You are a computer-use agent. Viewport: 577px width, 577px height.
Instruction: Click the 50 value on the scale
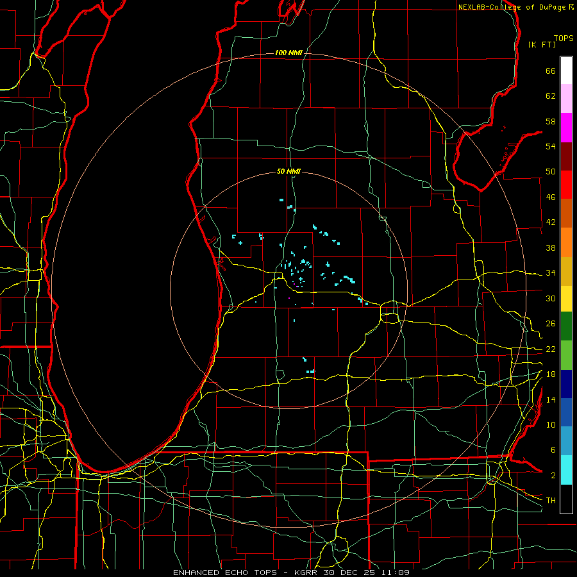pyautogui.click(x=551, y=172)
